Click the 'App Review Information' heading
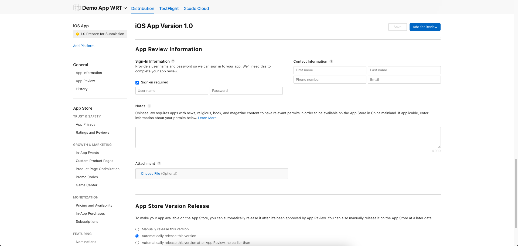The height and width of the screenshot is (246, 518). click(x=169, y=49)
